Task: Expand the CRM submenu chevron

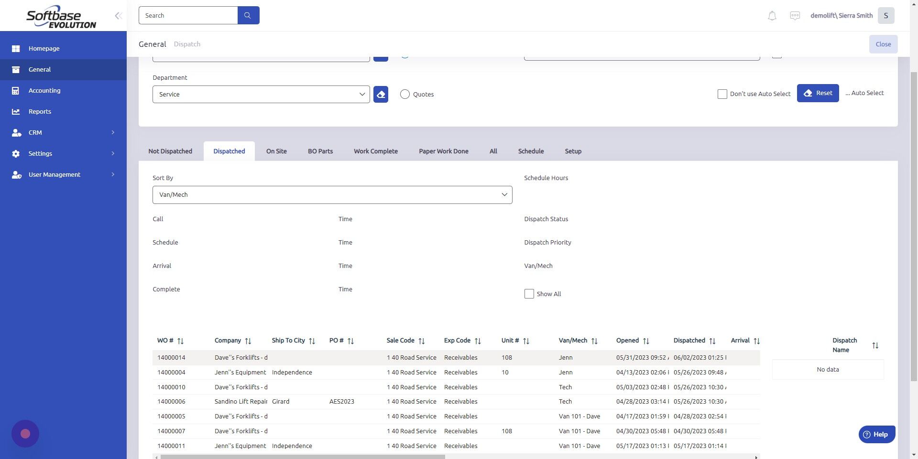Action: coord(113,132)
